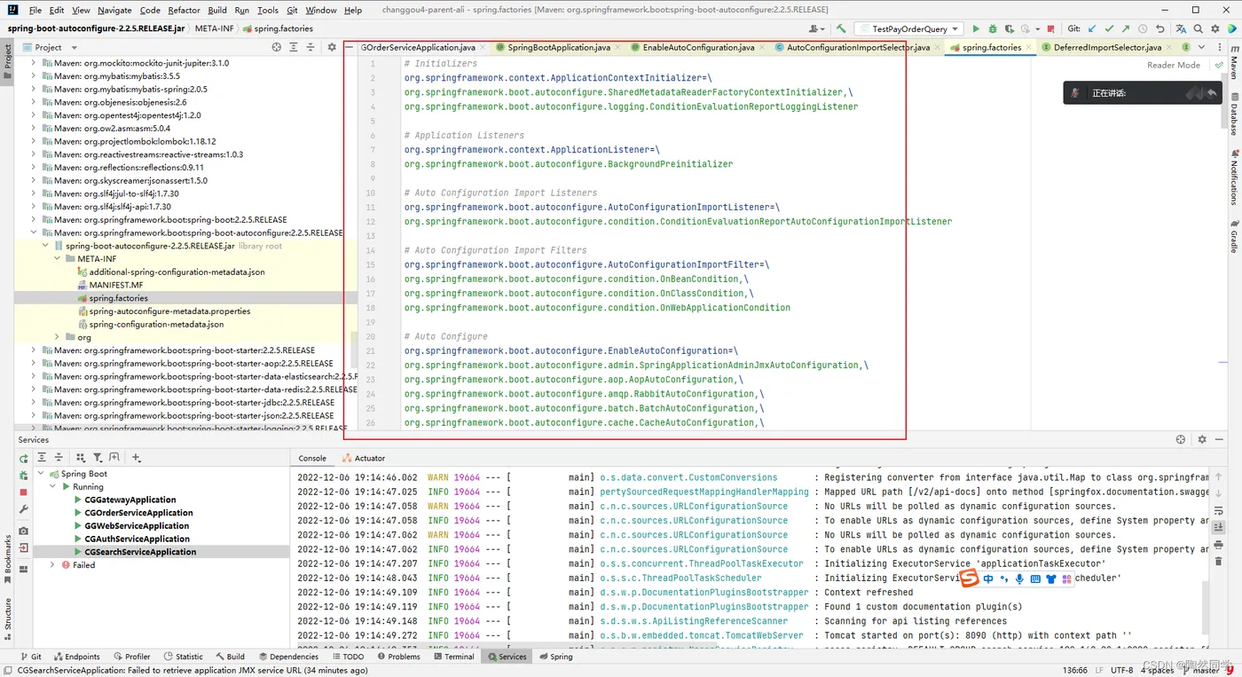1242x677 pixels.
Task: Collapse all nodes in Project panel
Action: [x=309, y=47]
